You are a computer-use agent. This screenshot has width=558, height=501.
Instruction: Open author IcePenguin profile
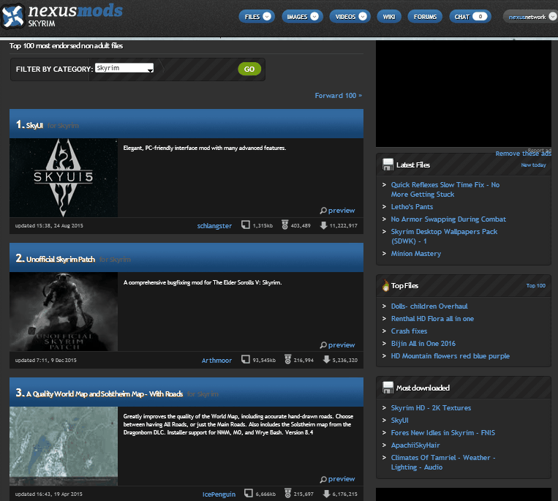tap(219, 494)
